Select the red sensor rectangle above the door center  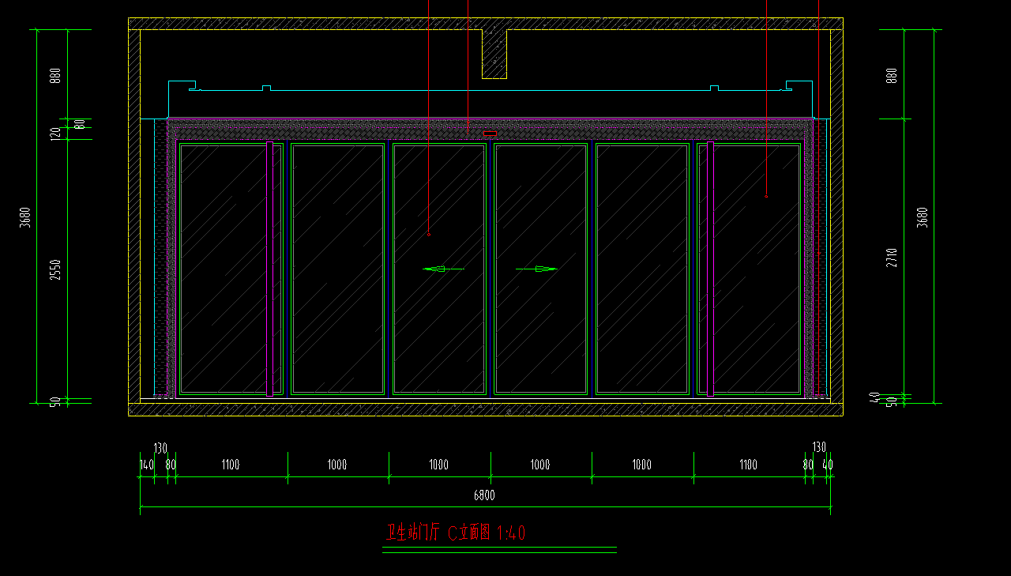coord(490,133)
